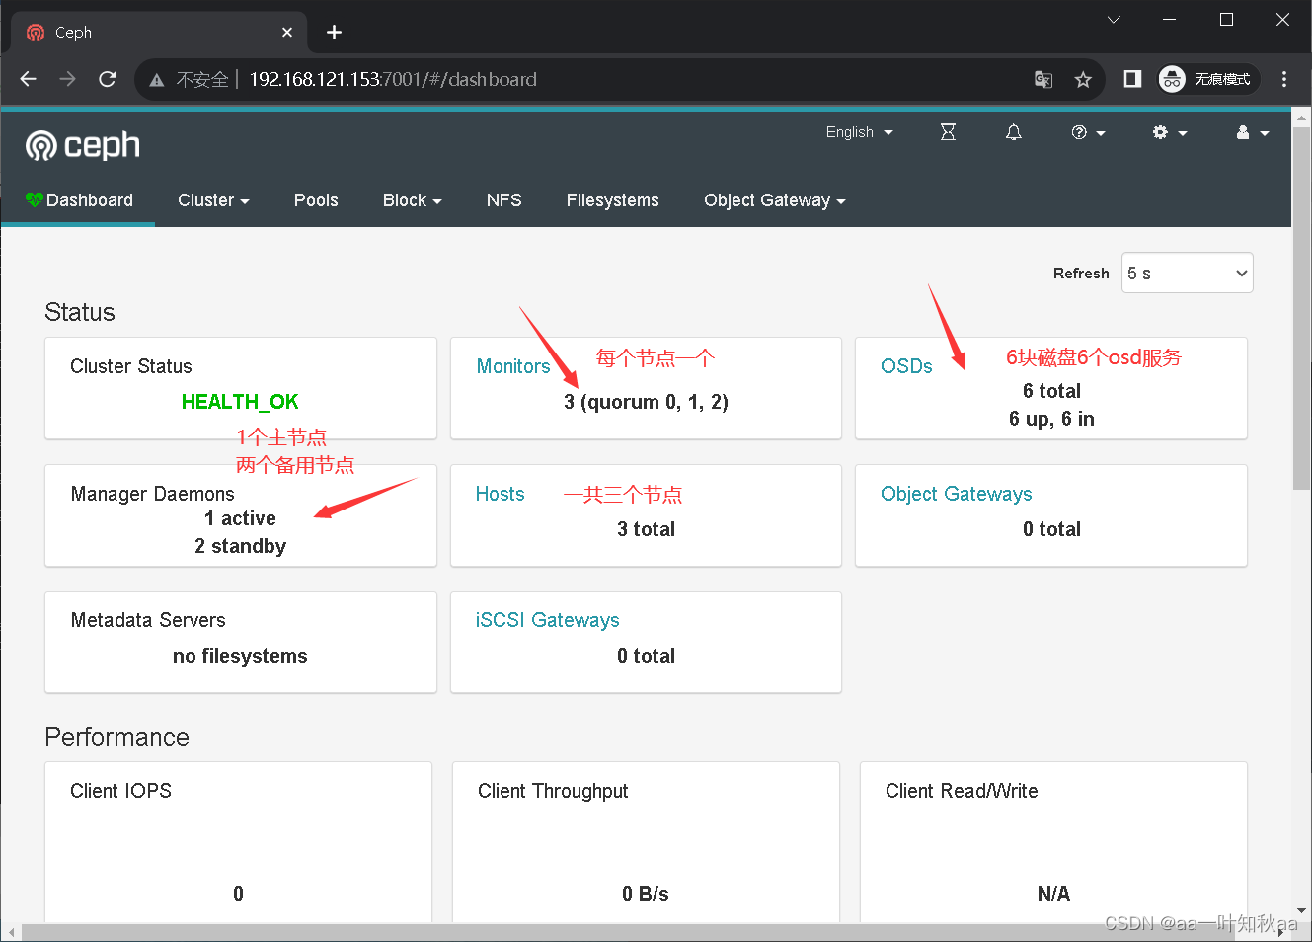This screenshot has width=1312, height=942.
Task: Click the not-secure warning icon in address bar
Action: point(156,80)
